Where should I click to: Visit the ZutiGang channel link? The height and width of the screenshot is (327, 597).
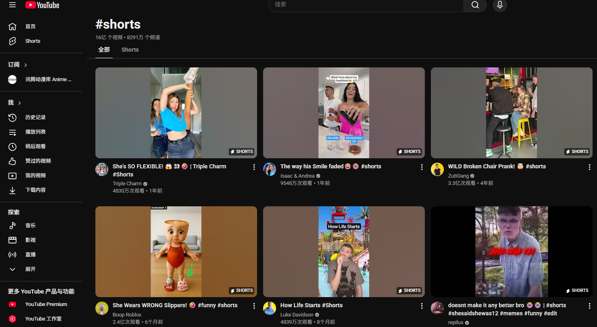pyautogui.click(x=458, y=176)
